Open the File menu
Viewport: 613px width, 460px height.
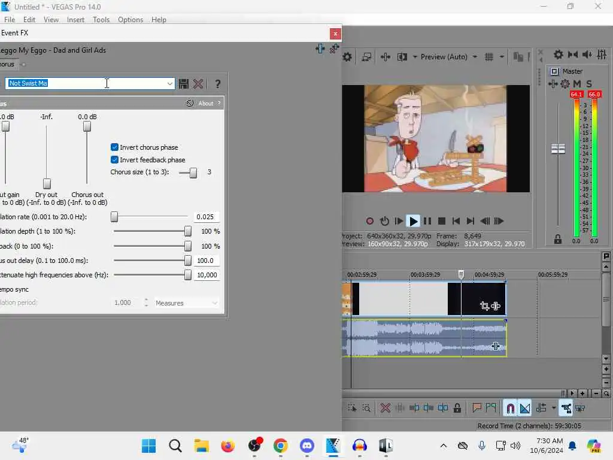(x=10, y=20)
